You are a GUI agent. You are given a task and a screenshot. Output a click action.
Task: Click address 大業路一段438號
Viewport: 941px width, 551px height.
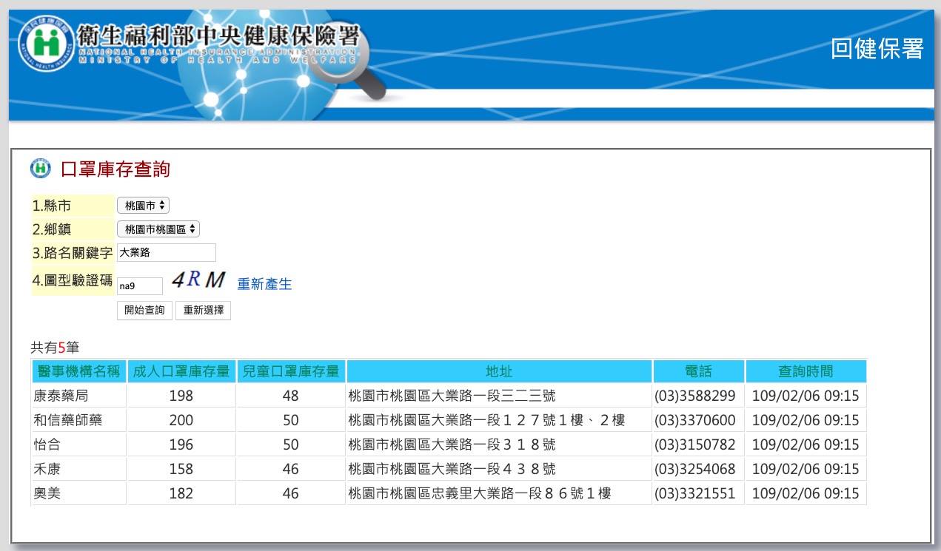[x=452, y=469]
